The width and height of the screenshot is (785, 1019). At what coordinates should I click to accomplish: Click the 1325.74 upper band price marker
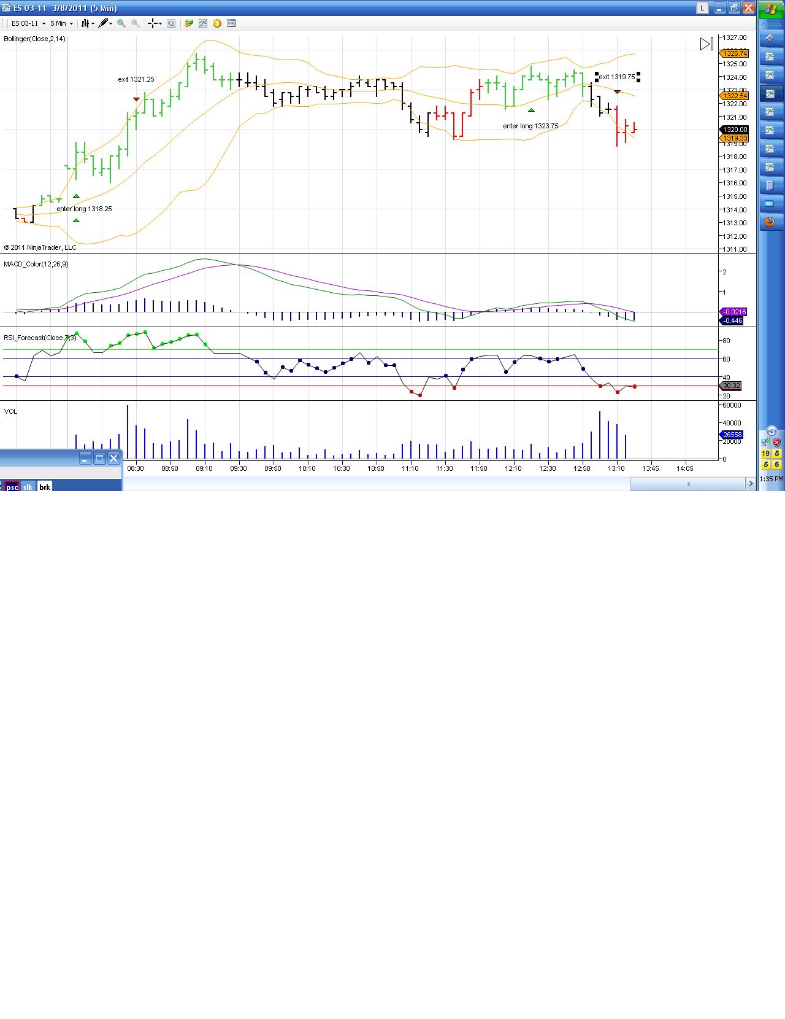734,53
